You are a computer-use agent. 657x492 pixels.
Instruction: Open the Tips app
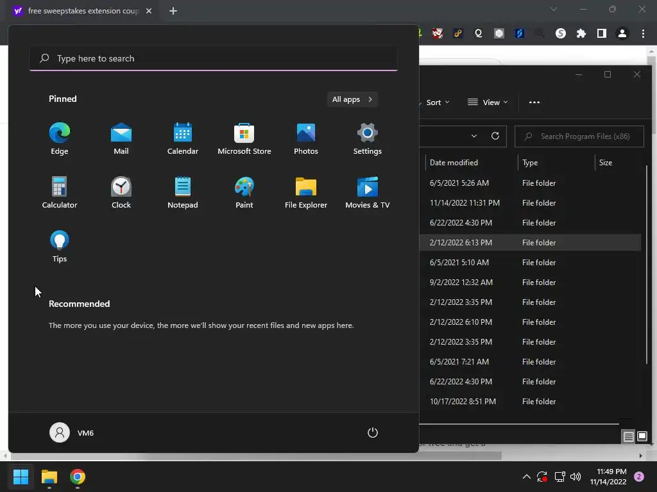[60, 247]
